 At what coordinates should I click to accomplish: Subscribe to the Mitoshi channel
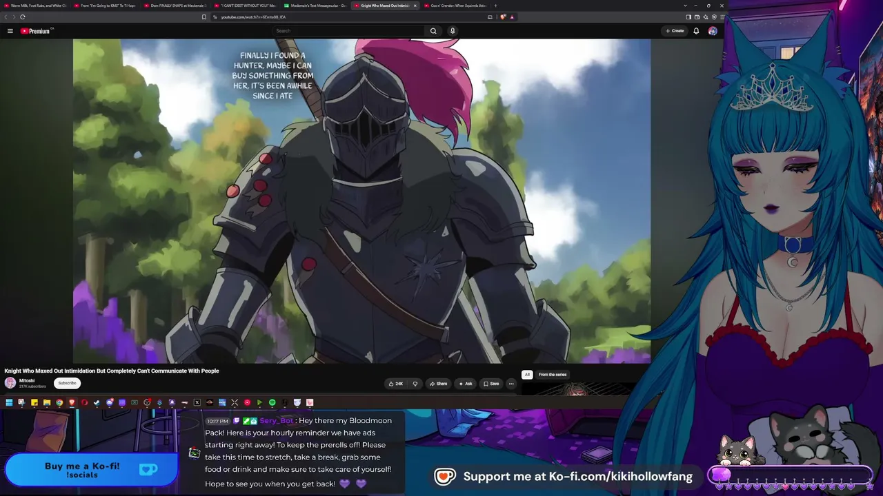(67, 383)
